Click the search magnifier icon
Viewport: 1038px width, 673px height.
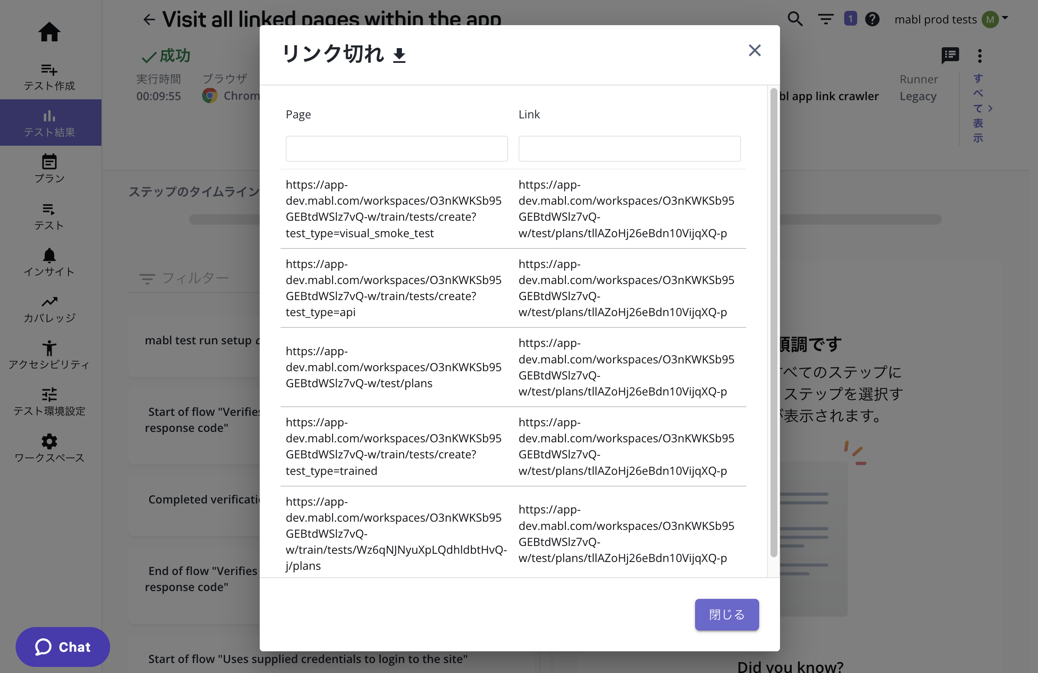tap(795, 19)
